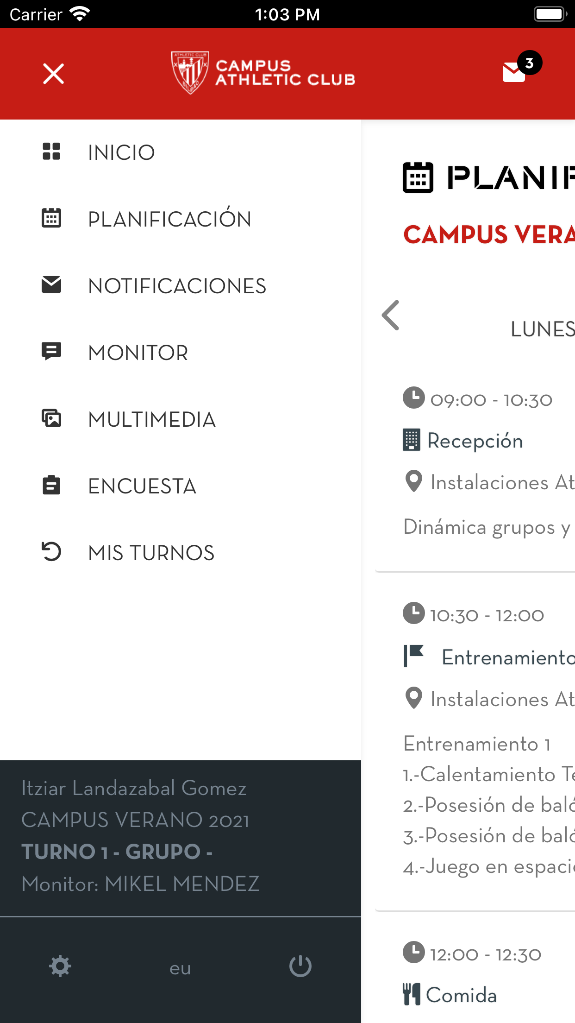
Task: Click the calendar icon beside PLANIFICACIÓN
Action: [51, 218]
